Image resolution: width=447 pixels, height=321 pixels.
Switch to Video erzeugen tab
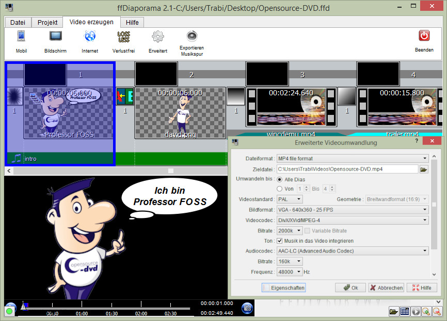pyautogui.click(x=91, y=22)
